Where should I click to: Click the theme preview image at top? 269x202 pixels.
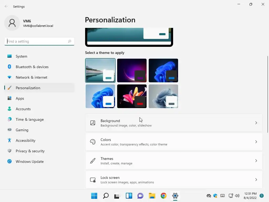(129, 37)
